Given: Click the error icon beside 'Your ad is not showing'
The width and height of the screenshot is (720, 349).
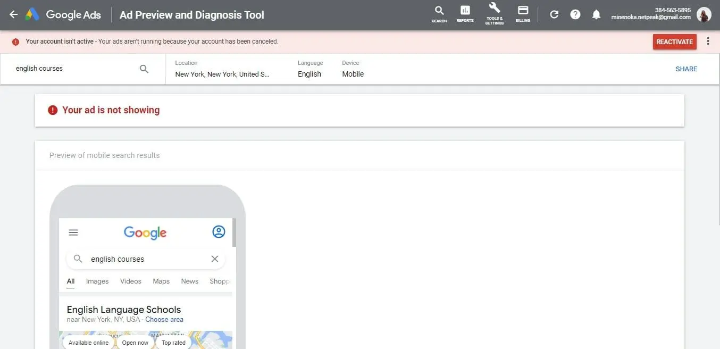Looking at the screenshot, I should (x=53, y=110).
